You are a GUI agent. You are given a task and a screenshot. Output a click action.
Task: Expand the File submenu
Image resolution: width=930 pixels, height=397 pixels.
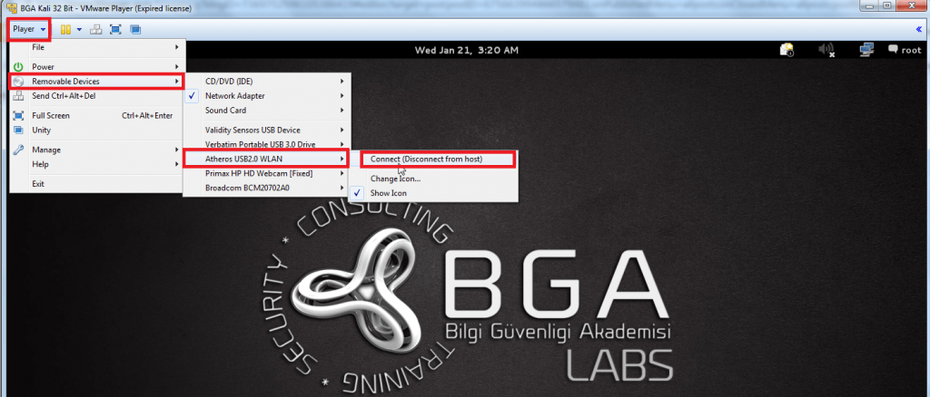97,47
